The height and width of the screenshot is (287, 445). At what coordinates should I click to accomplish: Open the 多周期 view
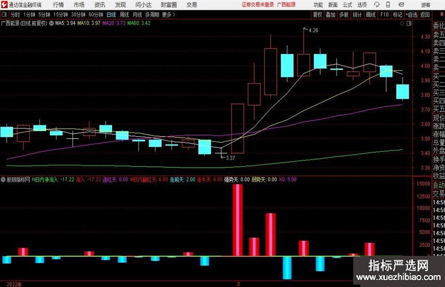[x=152, y=15]
